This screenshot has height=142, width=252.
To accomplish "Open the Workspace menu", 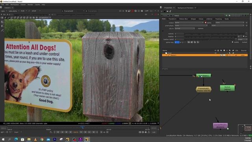I will 15,5.
